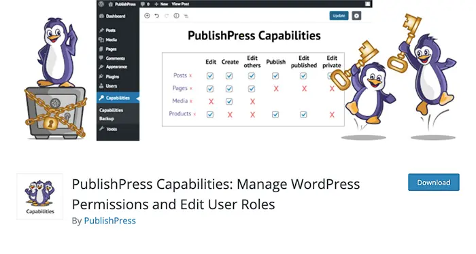This screenshot has width=476, height=254.
Task: Click the small x beside the Media row label
Action: (x=191, y=101)
